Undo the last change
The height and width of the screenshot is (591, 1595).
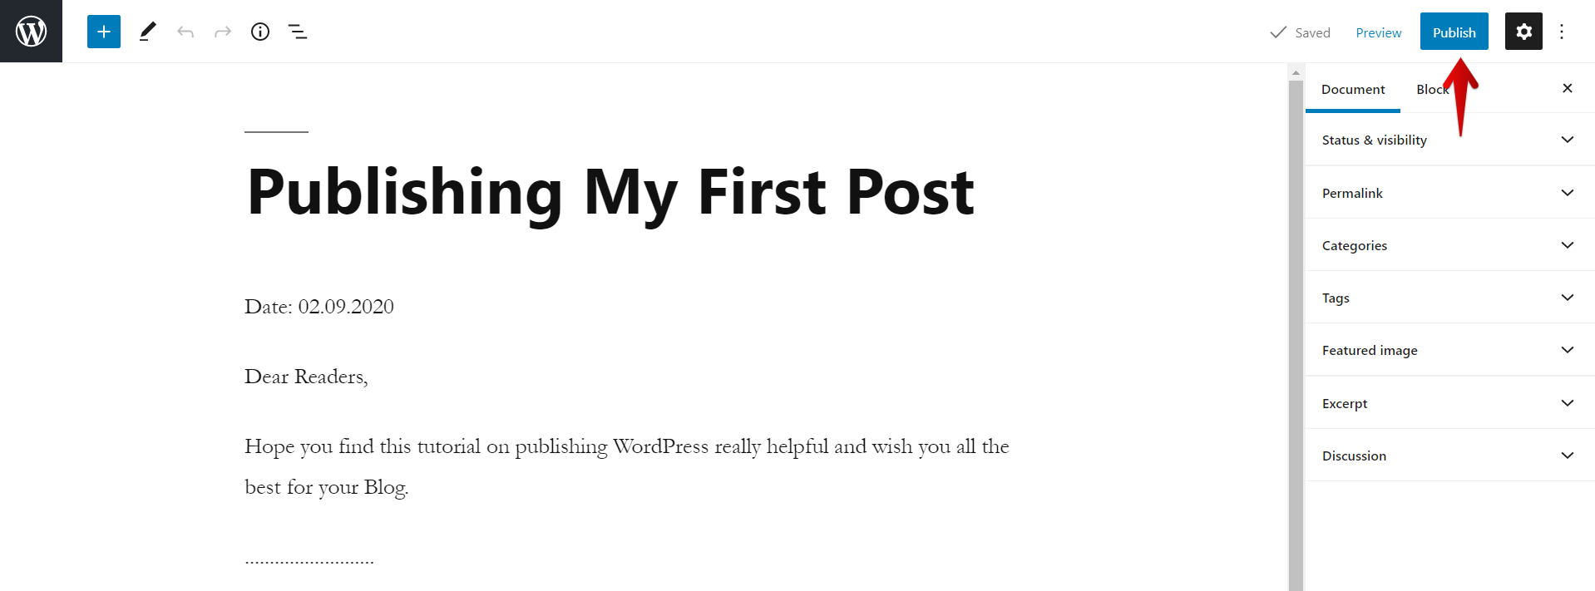(x=185, y=32)
